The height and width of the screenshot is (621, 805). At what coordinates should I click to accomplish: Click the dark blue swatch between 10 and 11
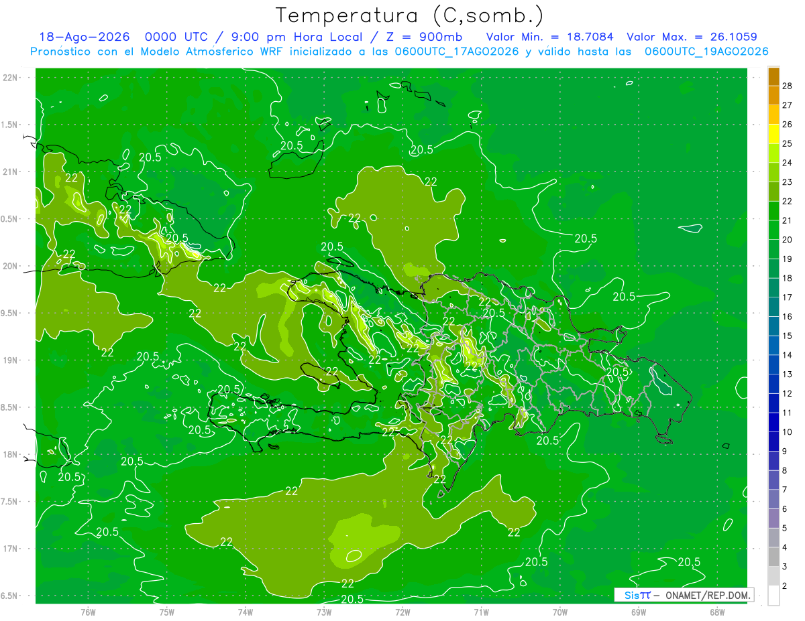pyautogui.click(x=773, y=422)
